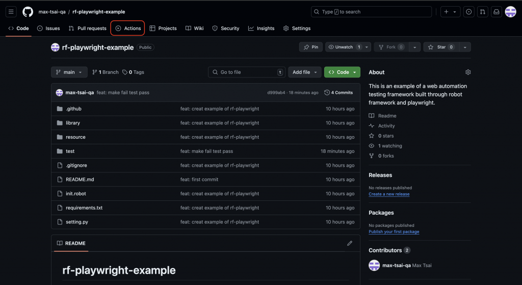This screenshot has height=285, width=522.
Task: Open the Pull requests tab
Action: pyautogui.click(x=87, y=29)
